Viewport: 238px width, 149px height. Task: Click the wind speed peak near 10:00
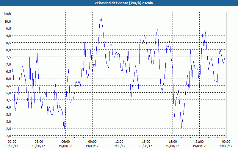[x=101, y=18]
